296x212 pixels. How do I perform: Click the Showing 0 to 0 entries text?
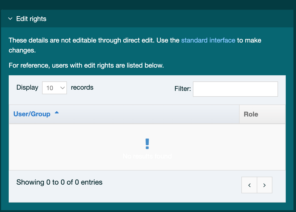pyautogui.click(x=59, y=182)
